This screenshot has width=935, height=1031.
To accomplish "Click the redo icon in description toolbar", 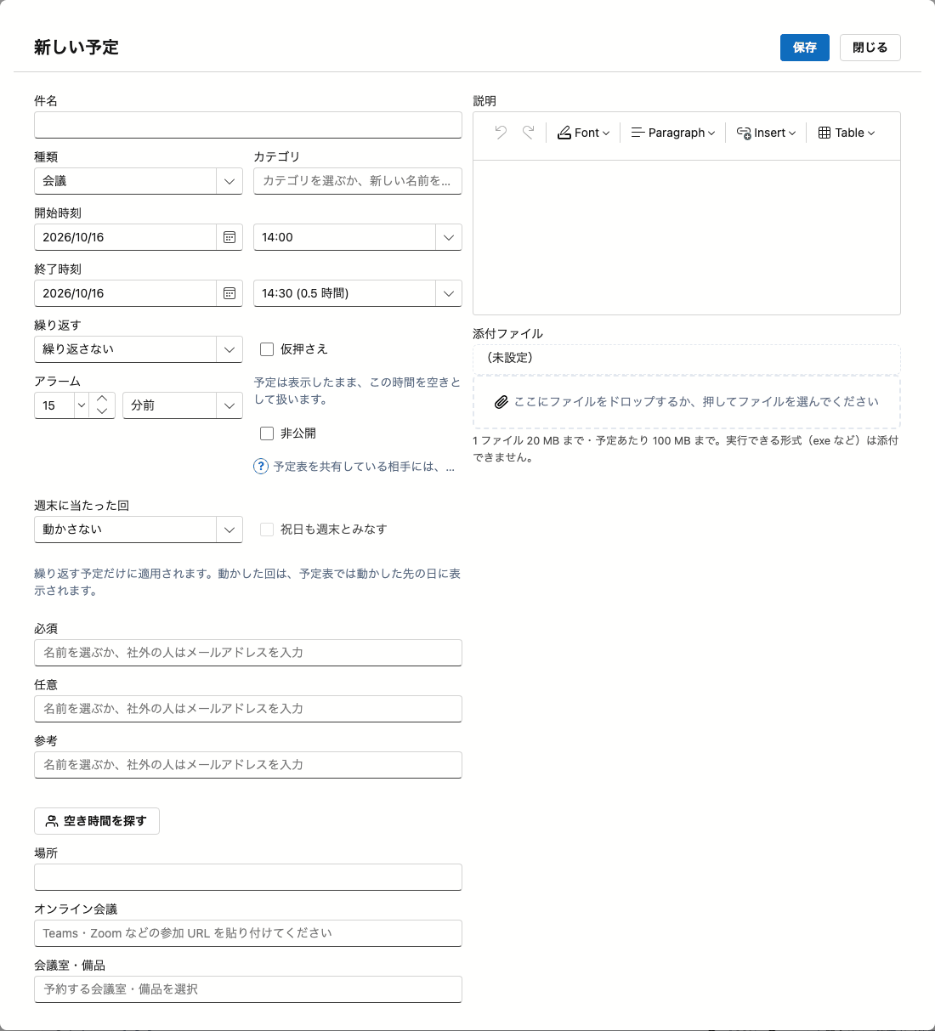I will [528, 133].
